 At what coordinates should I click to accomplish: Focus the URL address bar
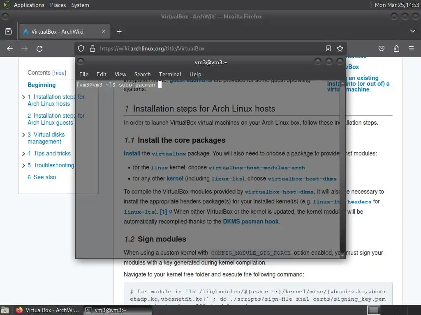pos(211,48)
